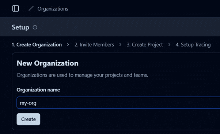This screenshot has width=220, height=134.
Task: Click the Setup header bar background
Action: pos(126,27)
